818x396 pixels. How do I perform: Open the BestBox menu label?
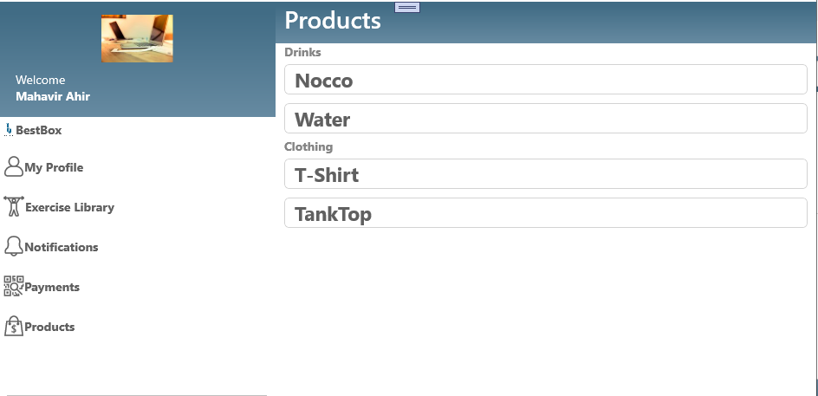[39, 130]
